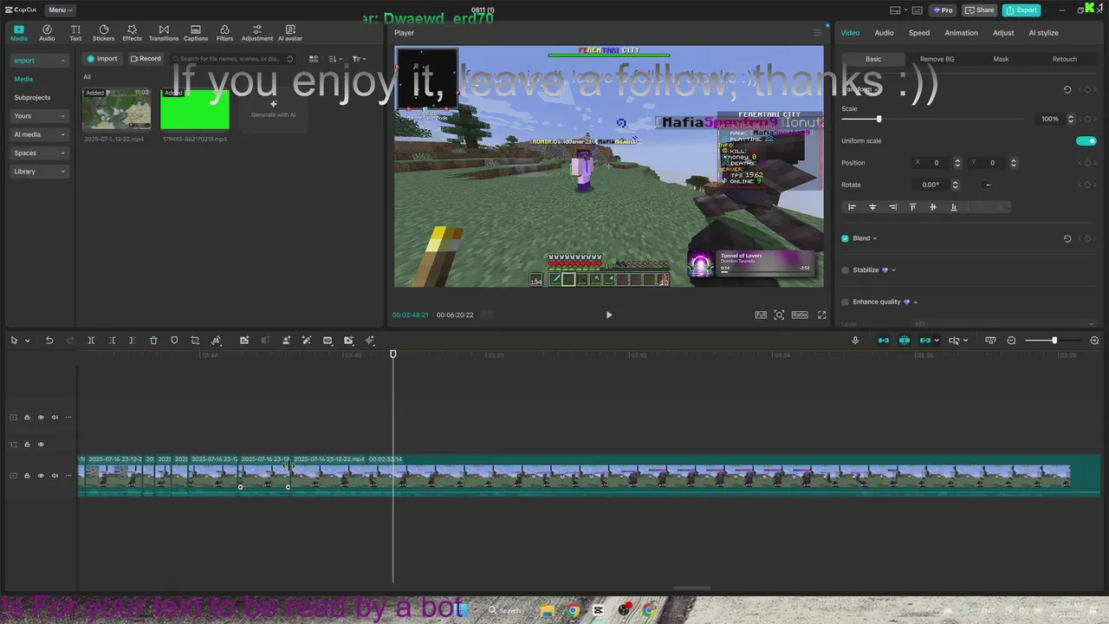Switch to the Speed tab
Screen dimensions: 1109x624
click(x=919, y=33)
